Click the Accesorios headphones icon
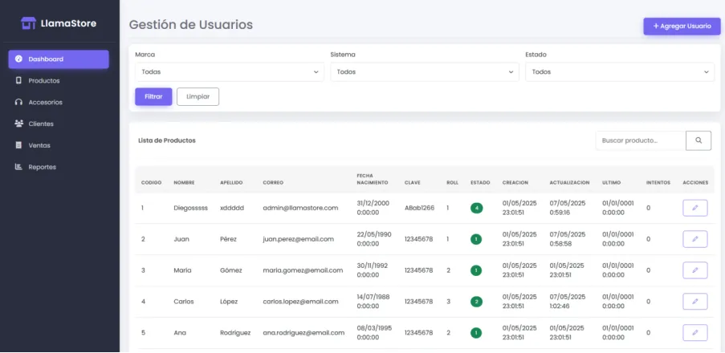The image size is (725, 353). click(18, 102)
